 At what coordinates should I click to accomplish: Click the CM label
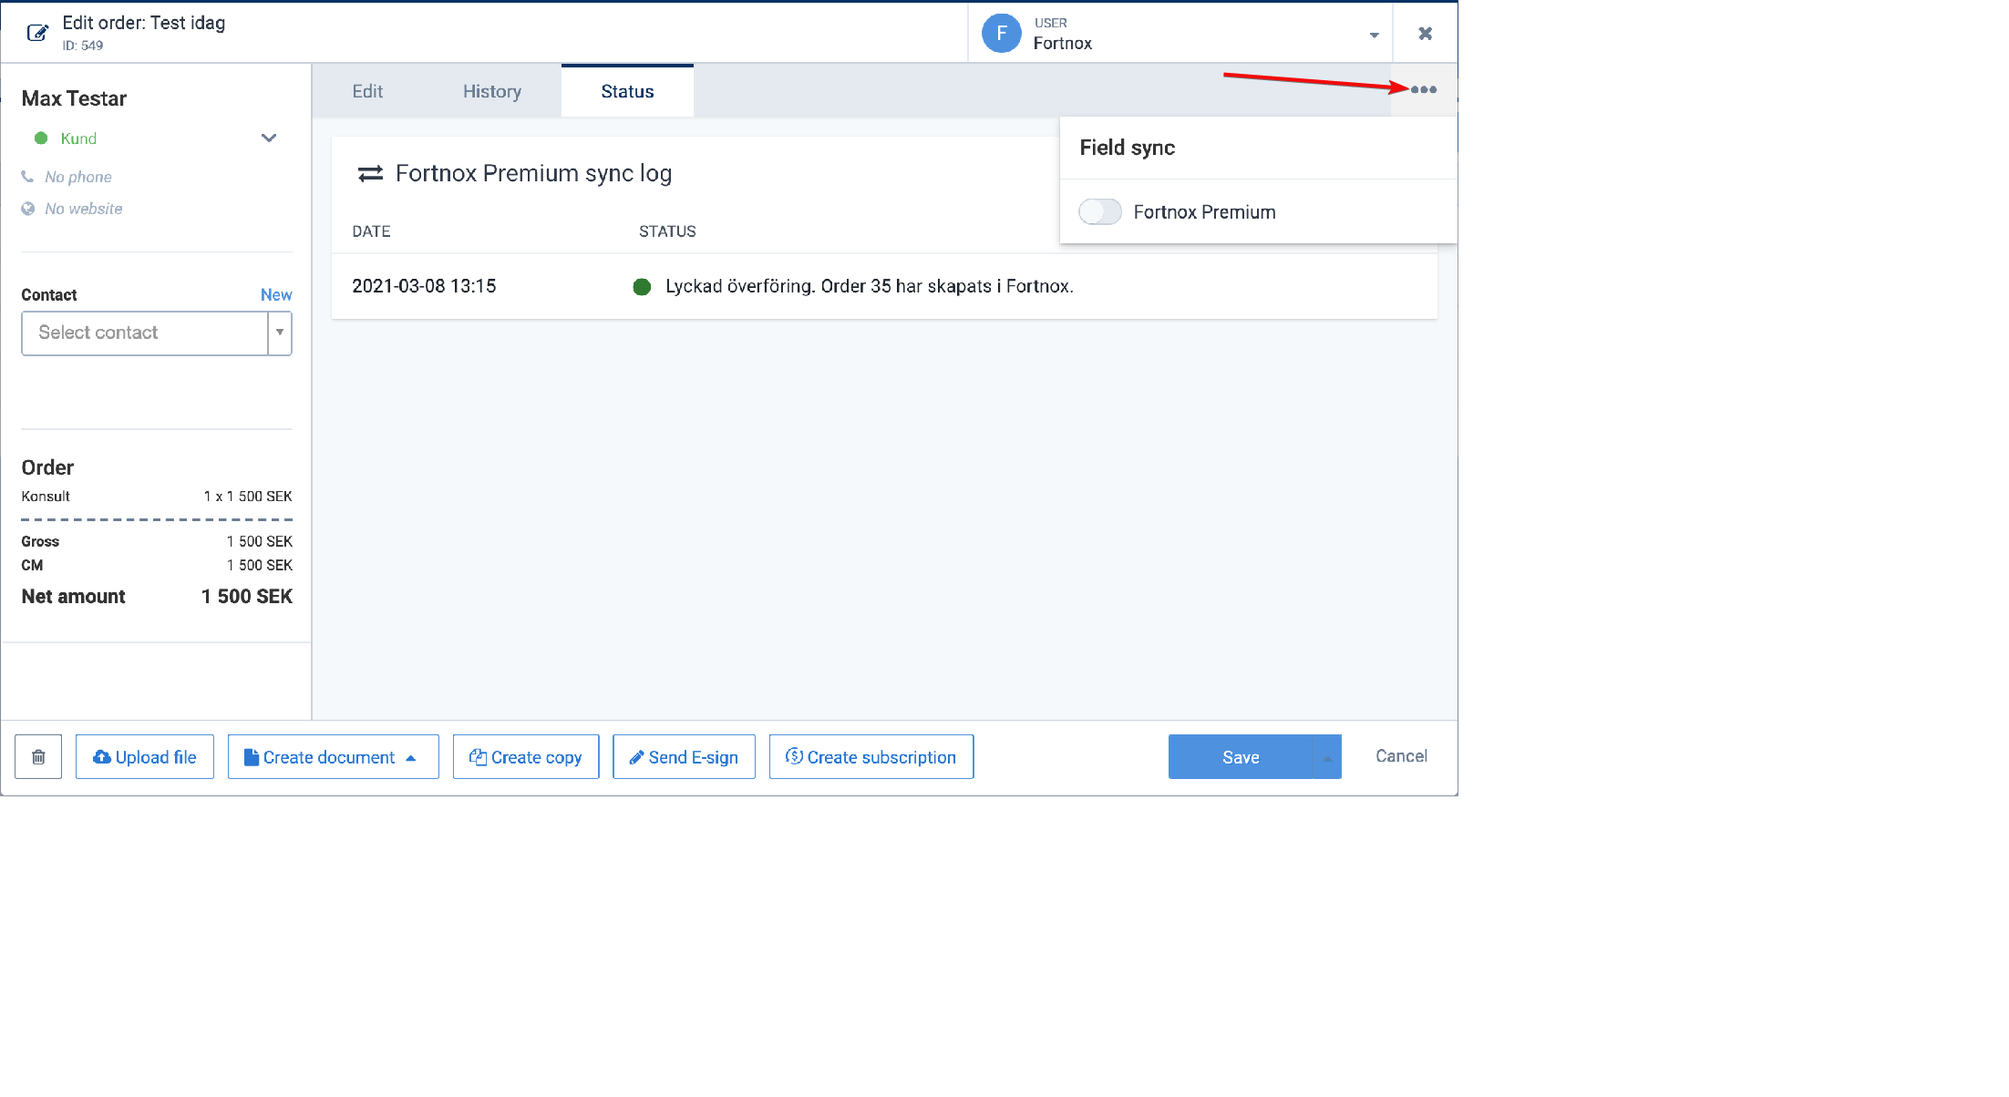coord(32,565)
